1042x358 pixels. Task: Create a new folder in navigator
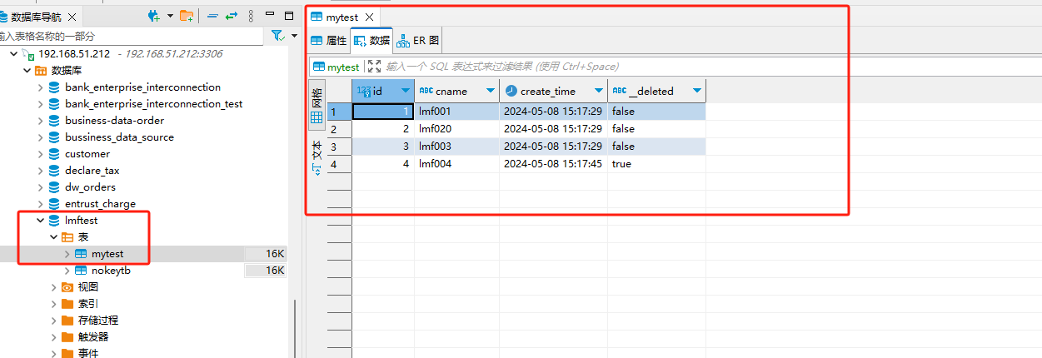[187, 16]
